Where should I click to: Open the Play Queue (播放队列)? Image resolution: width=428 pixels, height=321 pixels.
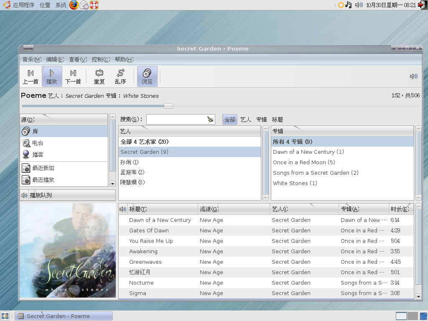pyautogui.click(x=68, y=195)
